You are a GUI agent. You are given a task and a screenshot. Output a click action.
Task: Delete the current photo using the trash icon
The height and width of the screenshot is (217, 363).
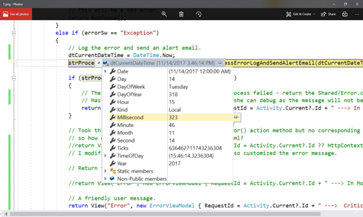tap(181, 14)
